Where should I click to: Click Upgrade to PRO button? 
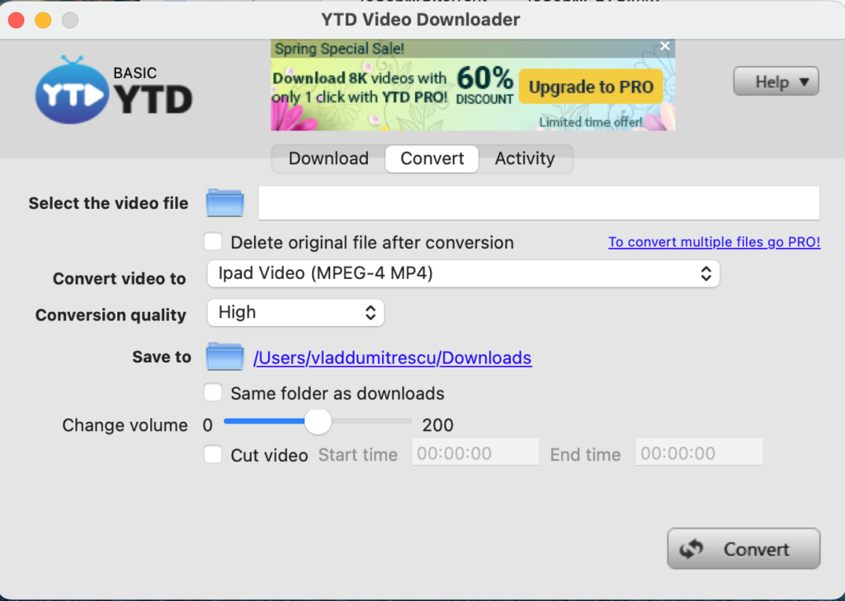coord(591,87)
